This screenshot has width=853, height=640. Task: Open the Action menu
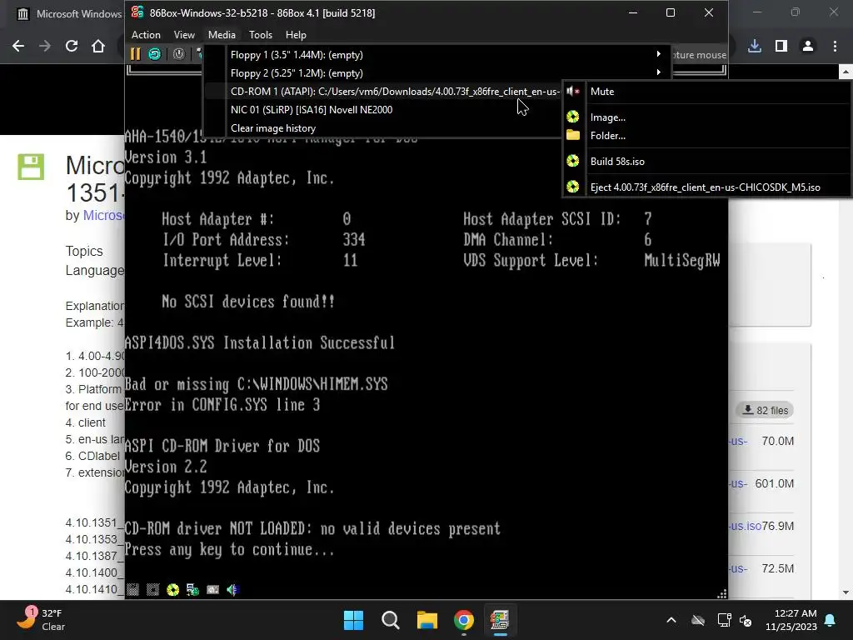coord(146,35)
